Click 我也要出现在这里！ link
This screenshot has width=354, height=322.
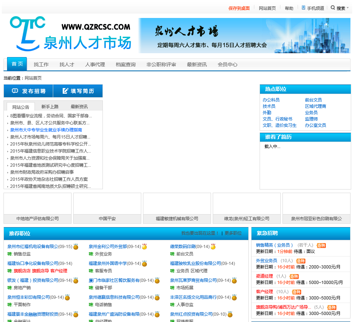pos(200,233)
